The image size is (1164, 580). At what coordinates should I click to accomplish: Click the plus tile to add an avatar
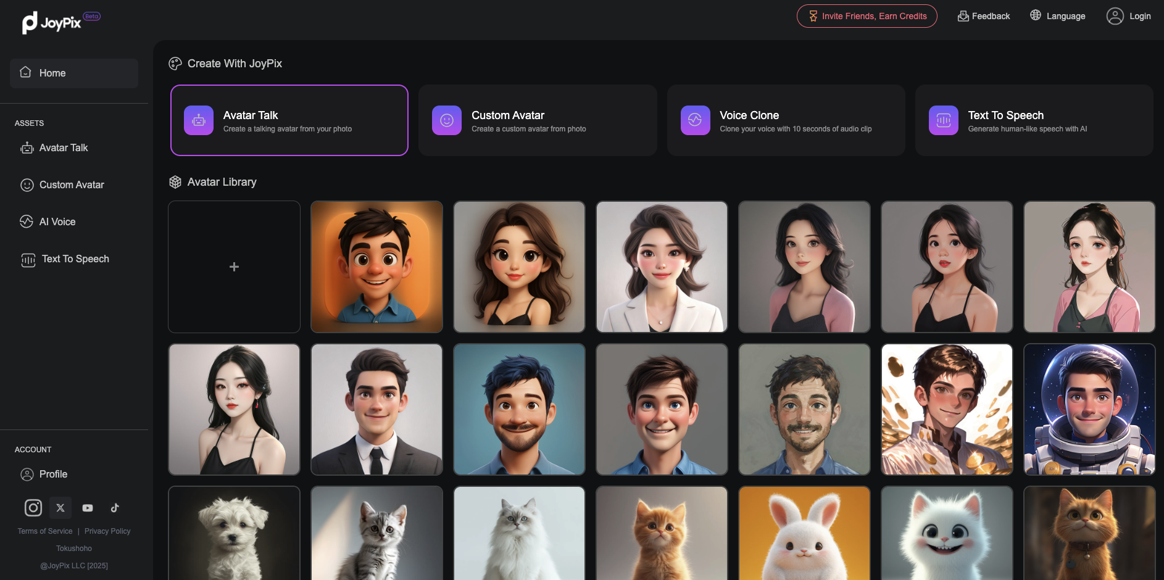[x=234, y=267]
